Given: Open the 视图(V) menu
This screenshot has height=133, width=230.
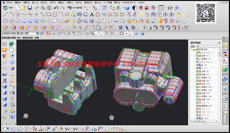Looking at the screenshot, I should [26, 3].
